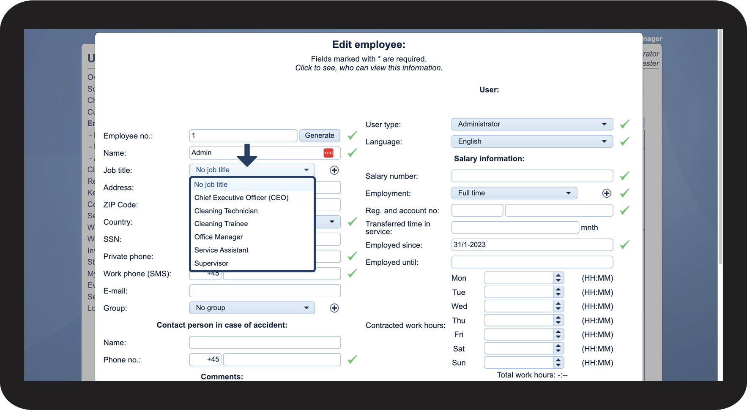Click green checkmark beside Private phone
The height and width of the screenshot is (410, 747).
click(352, 256)
